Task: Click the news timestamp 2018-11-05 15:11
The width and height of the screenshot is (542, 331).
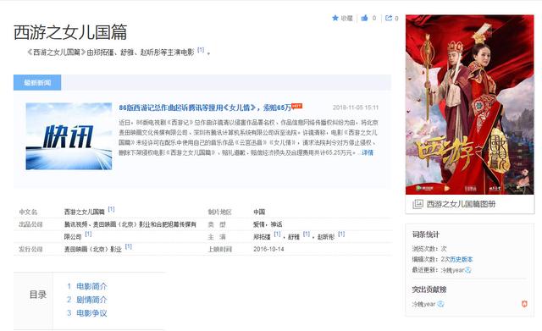Action: (356, 108)
